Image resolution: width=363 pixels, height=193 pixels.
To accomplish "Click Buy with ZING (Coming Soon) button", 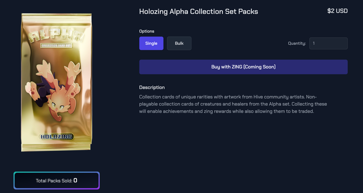I will [x=243, y=67].
